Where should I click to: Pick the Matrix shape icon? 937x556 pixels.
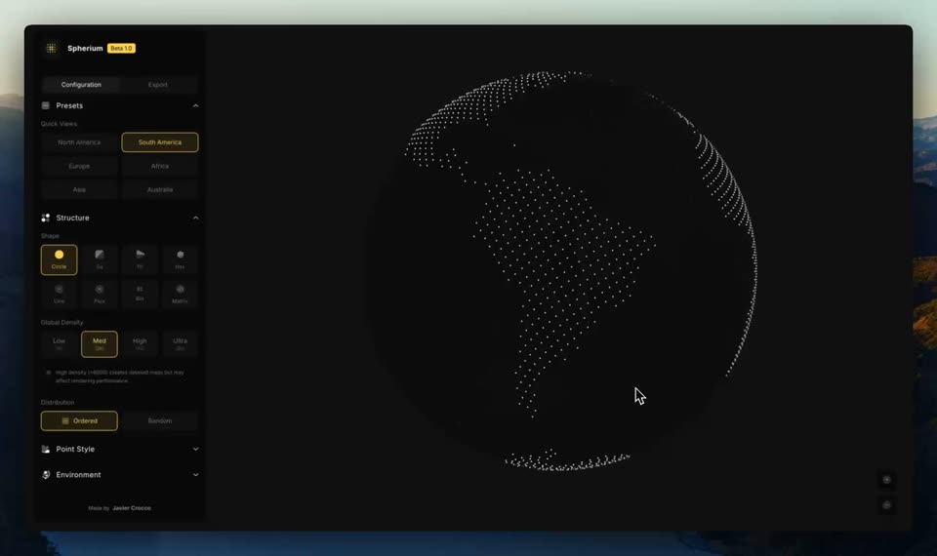(180, 294)
